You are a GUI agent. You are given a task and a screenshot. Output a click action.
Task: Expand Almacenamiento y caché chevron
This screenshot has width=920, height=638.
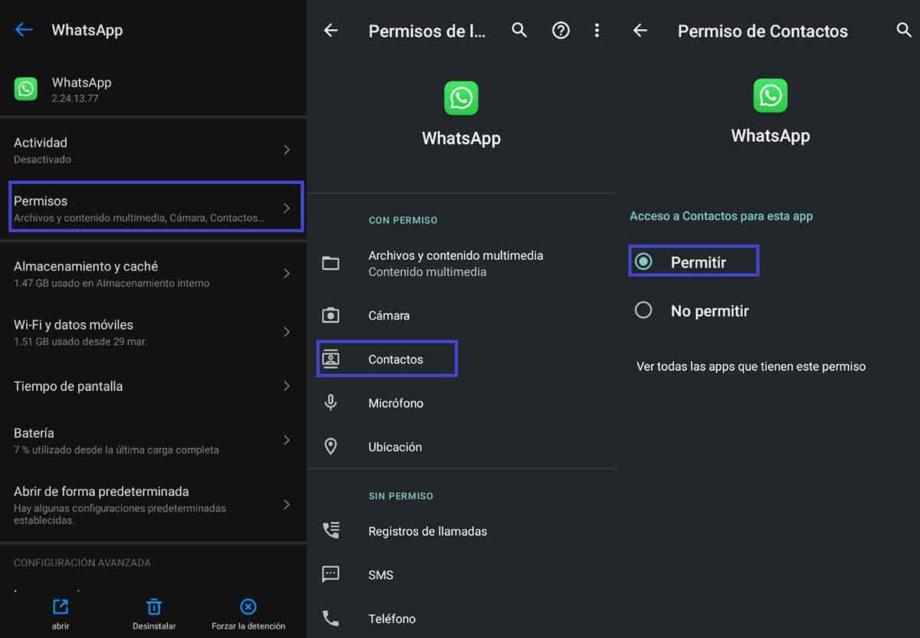(x=287, y=274)
